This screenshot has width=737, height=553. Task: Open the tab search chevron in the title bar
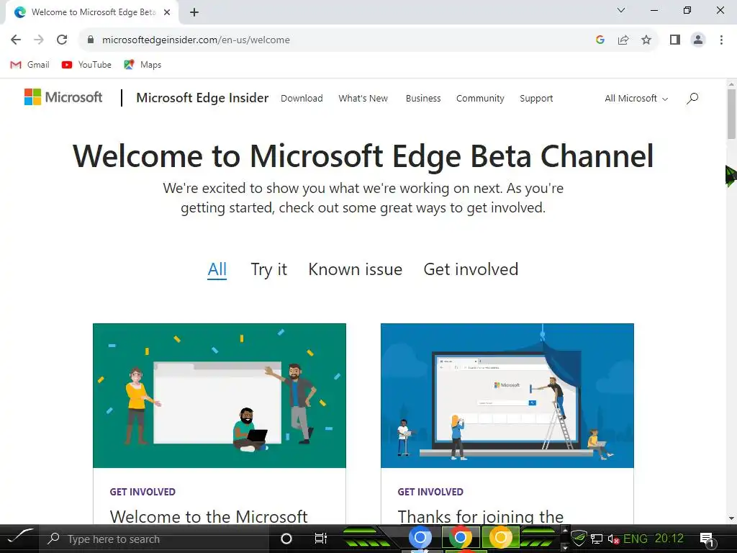[x=621, y=10]
